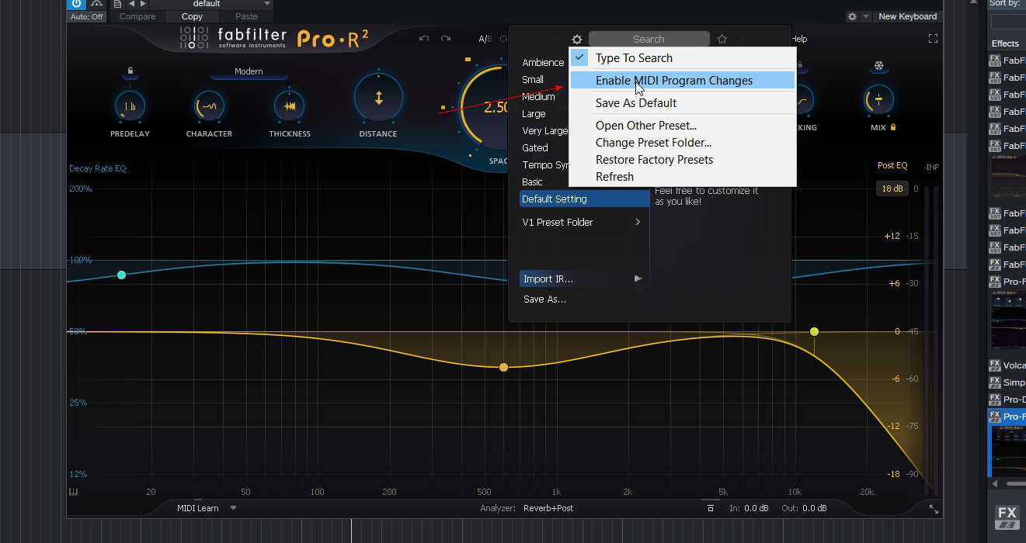This screenshot has height=543, width=1026.
Task: Open the Analyzer Reverb+Post selector
Action: [549, 508]
